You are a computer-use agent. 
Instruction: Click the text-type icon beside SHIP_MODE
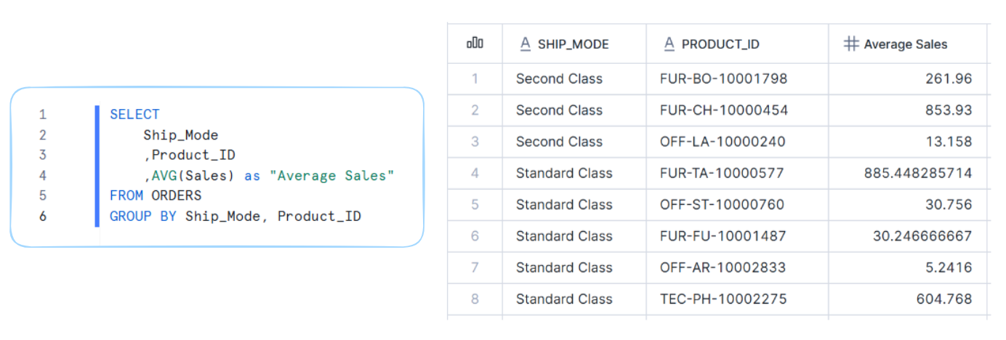[526, 44]
